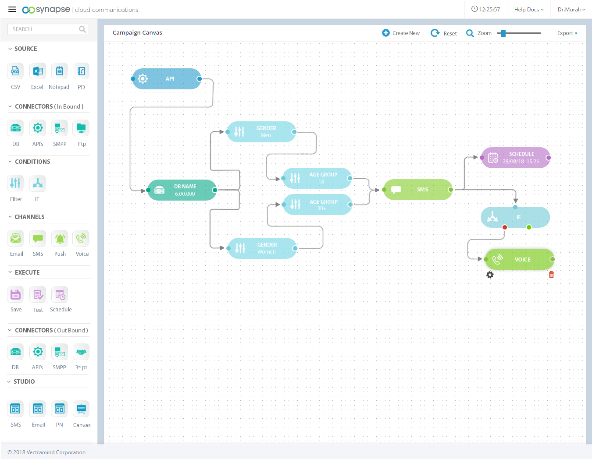Pick the Voice channel icon
This screenshot has width=592, height=459.
pyautogui.click(x=82, y=238)
